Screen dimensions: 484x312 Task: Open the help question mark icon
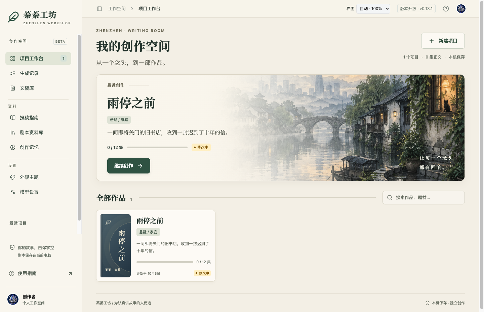[446, 9]
